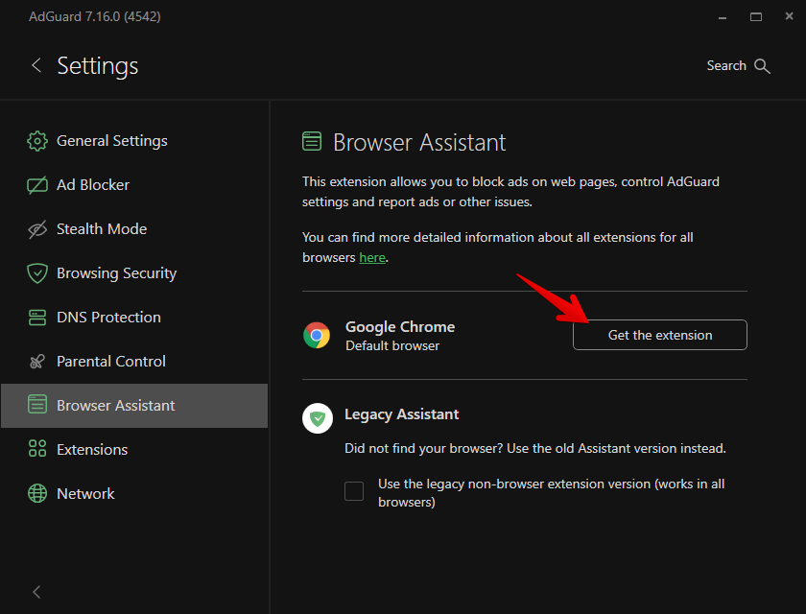Open the Stealth Mode settings section
806x614 pixels.
coord(102,229)
